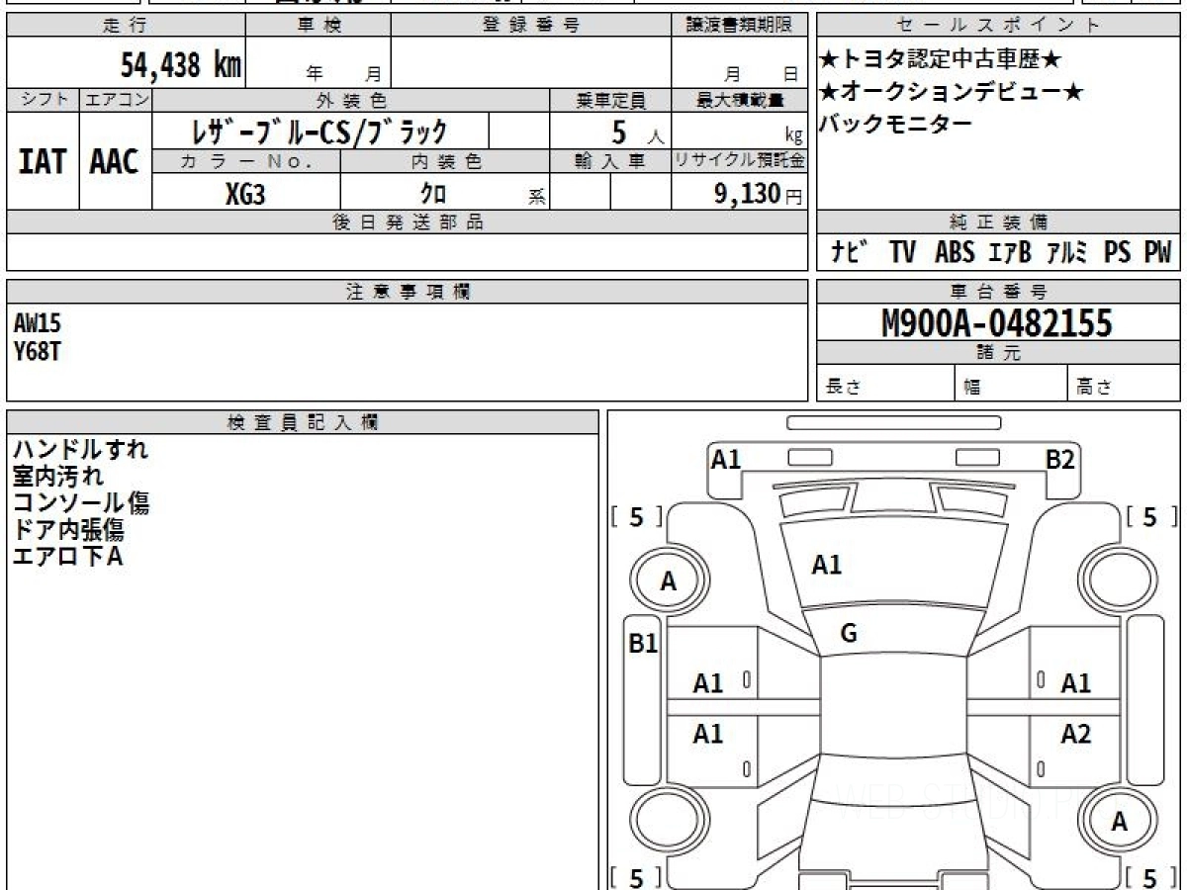The width and height of the screenshot is (1187, 890).
Task: Click the AAC air conditioner cell
Action: [x=115, y=161]
